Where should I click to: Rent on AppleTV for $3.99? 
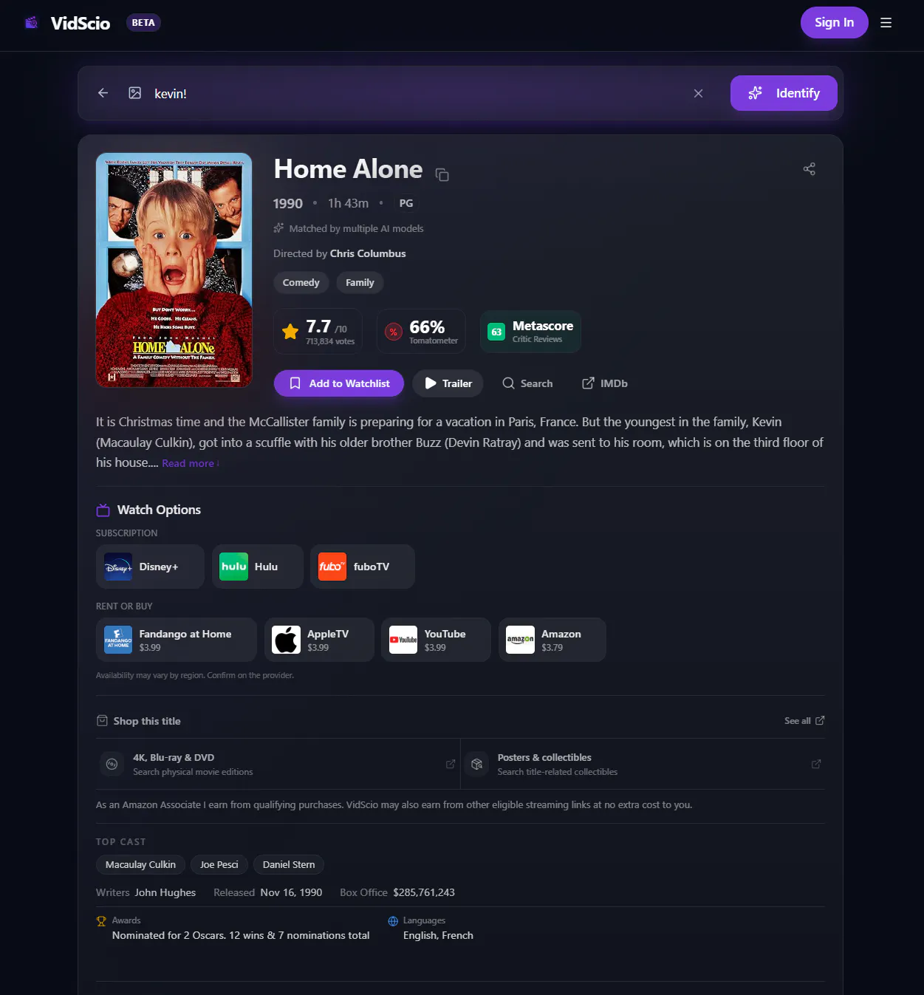(x=319, y=640)
